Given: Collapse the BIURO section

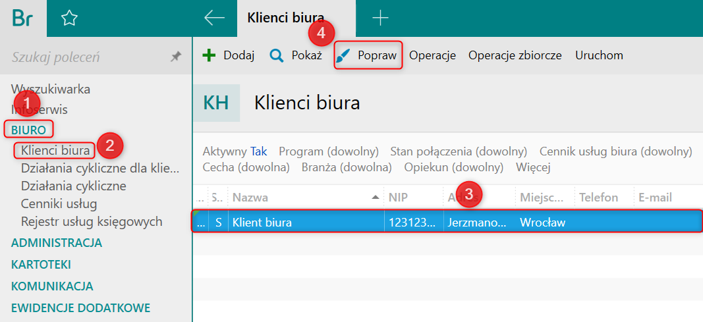Looking at the screenshot, I should point(29,130).
